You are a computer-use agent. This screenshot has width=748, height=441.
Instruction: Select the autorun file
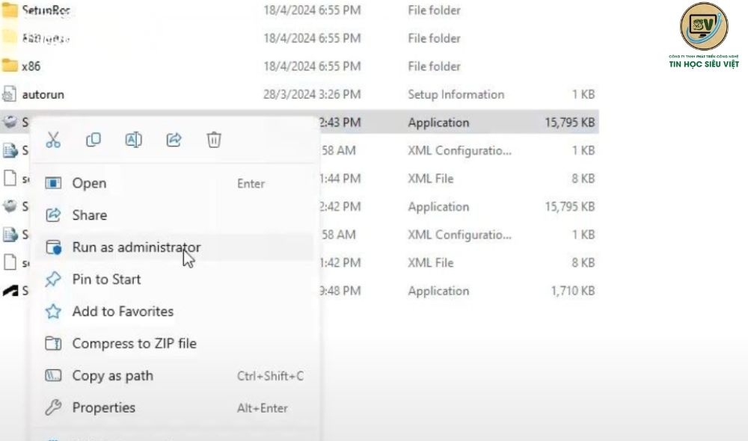pos(43,94)
